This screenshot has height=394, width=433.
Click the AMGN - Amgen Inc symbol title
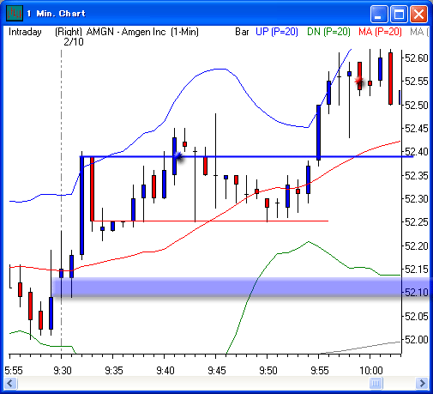click(x=126, y=32)
